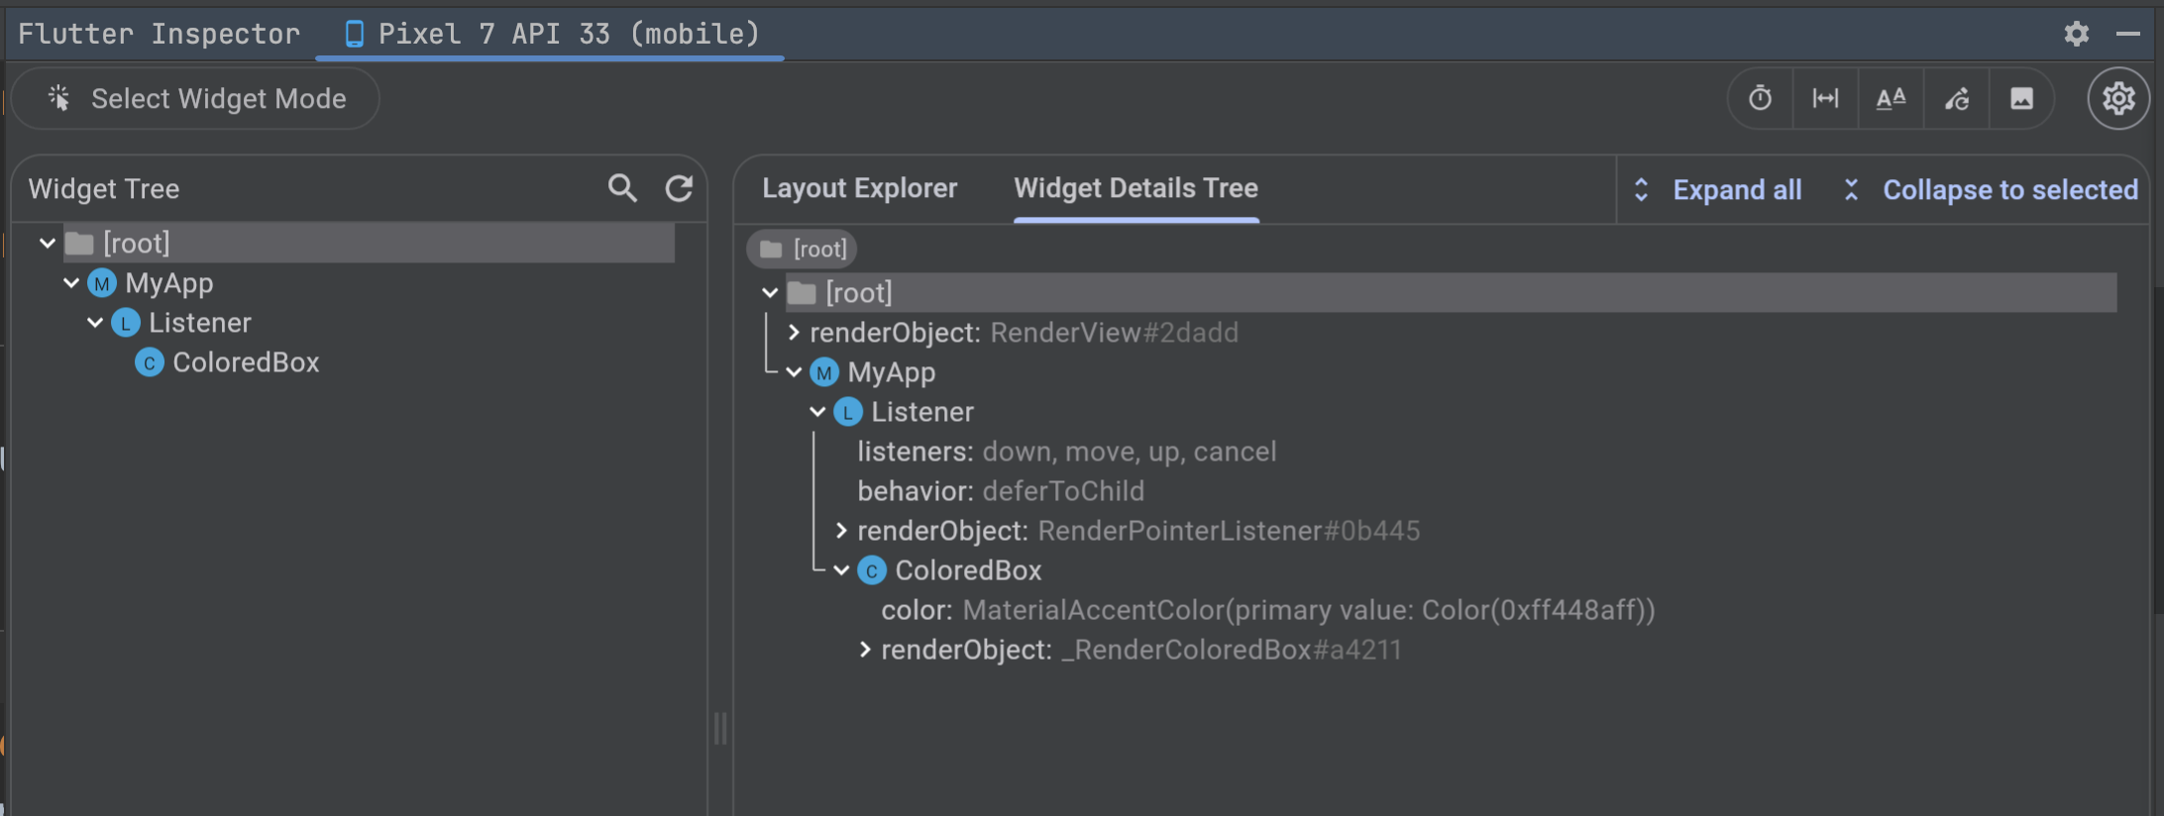
Task: Expand RenderPointerListener renderObject entry
Action: pos(841,531)
